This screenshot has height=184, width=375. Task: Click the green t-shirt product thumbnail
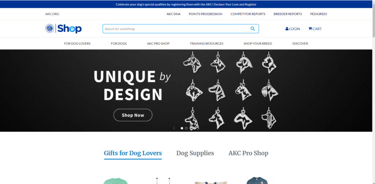[x=116, y=180]
